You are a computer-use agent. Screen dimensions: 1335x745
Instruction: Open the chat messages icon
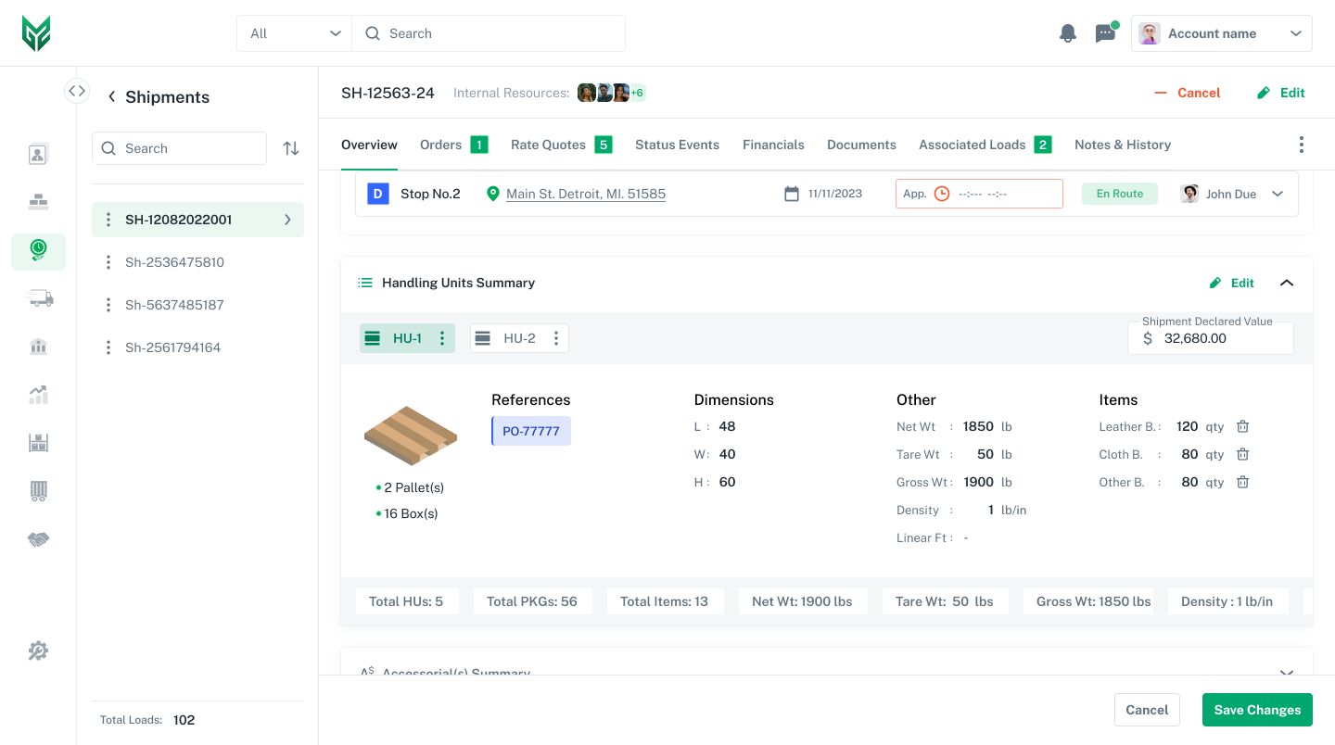coord(1105,33)
